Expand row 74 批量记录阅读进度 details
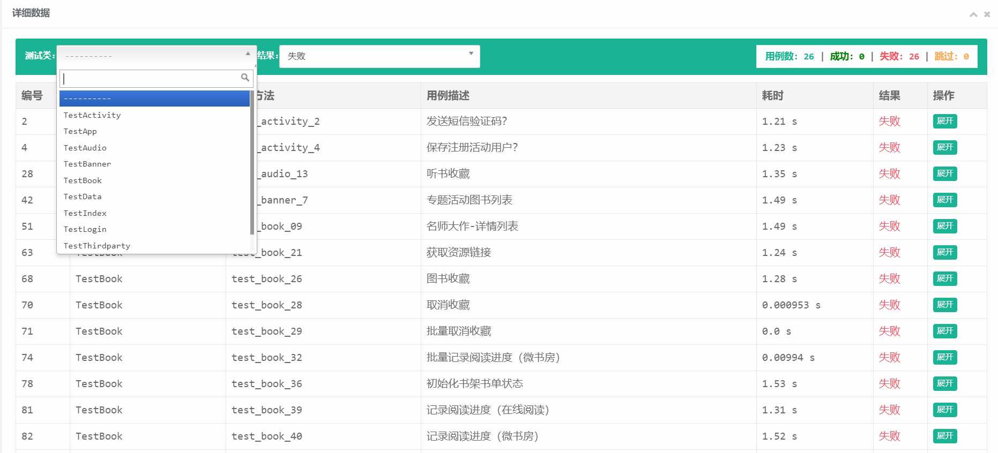This screenshot has width=998, height=453. 945,357
